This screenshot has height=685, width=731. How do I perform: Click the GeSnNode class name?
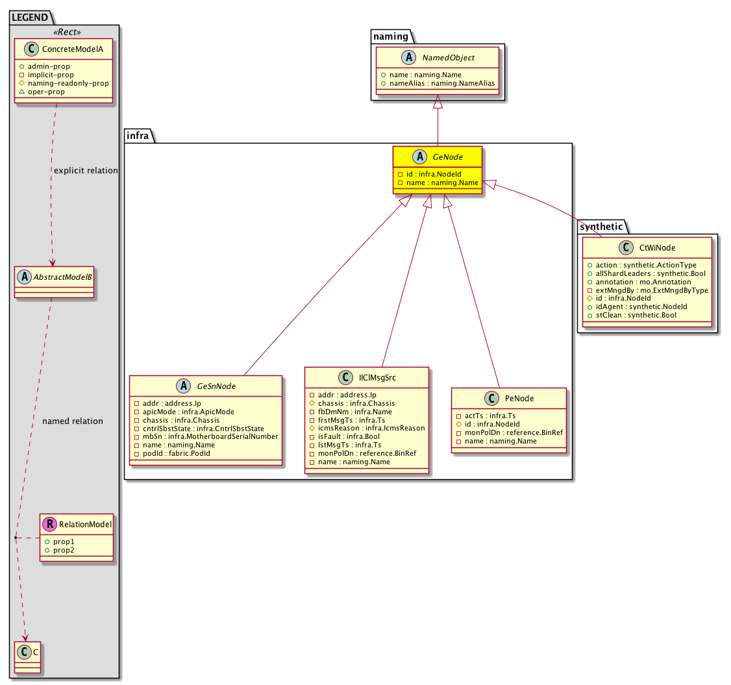216,386
